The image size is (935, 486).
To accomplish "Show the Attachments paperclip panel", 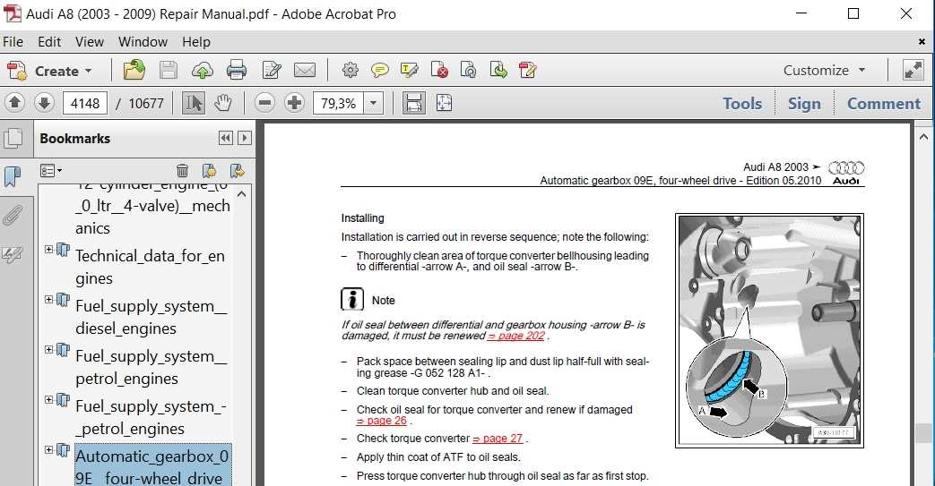I will coord(13,215).
